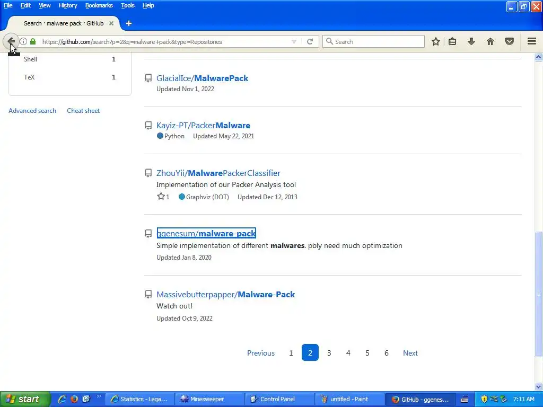Open the on-screen keyboard icon in taskbar

pos(465,400)
